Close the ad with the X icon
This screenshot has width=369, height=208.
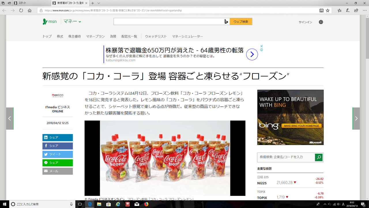pyautogui.click(x=261, y=46)
